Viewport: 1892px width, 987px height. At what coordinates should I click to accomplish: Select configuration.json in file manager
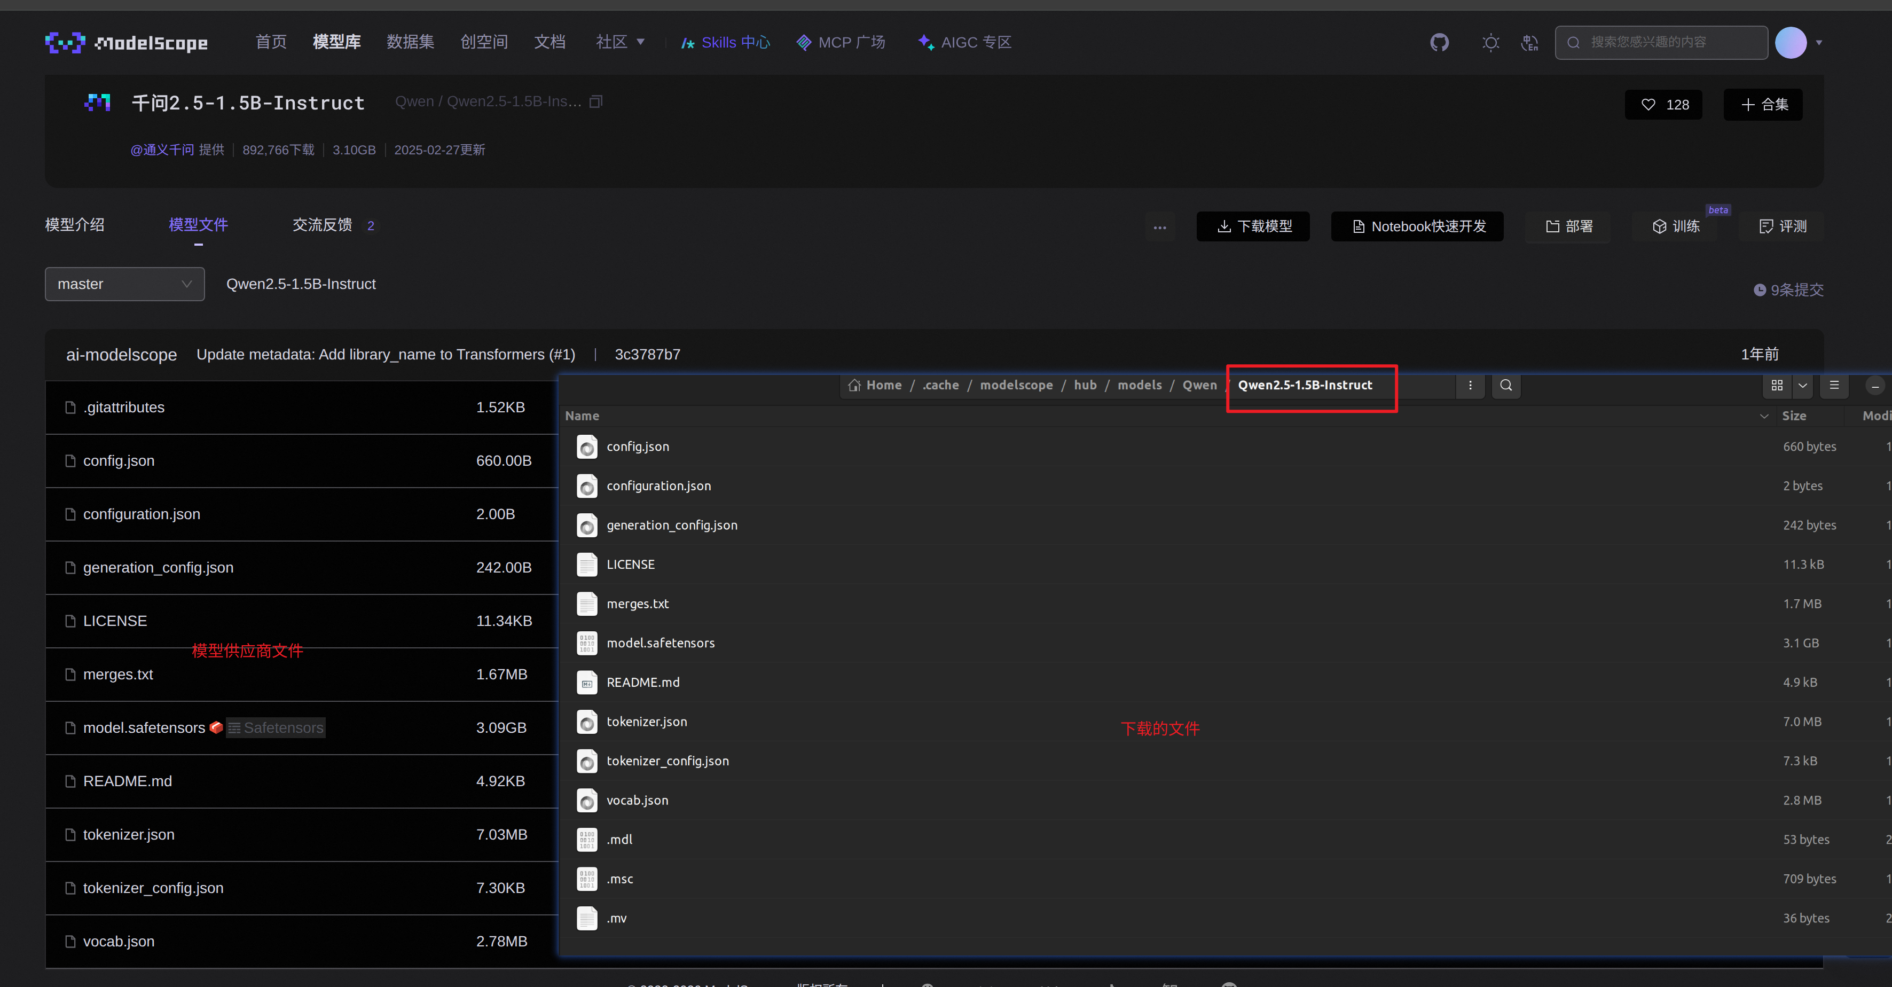coord(659,486)
